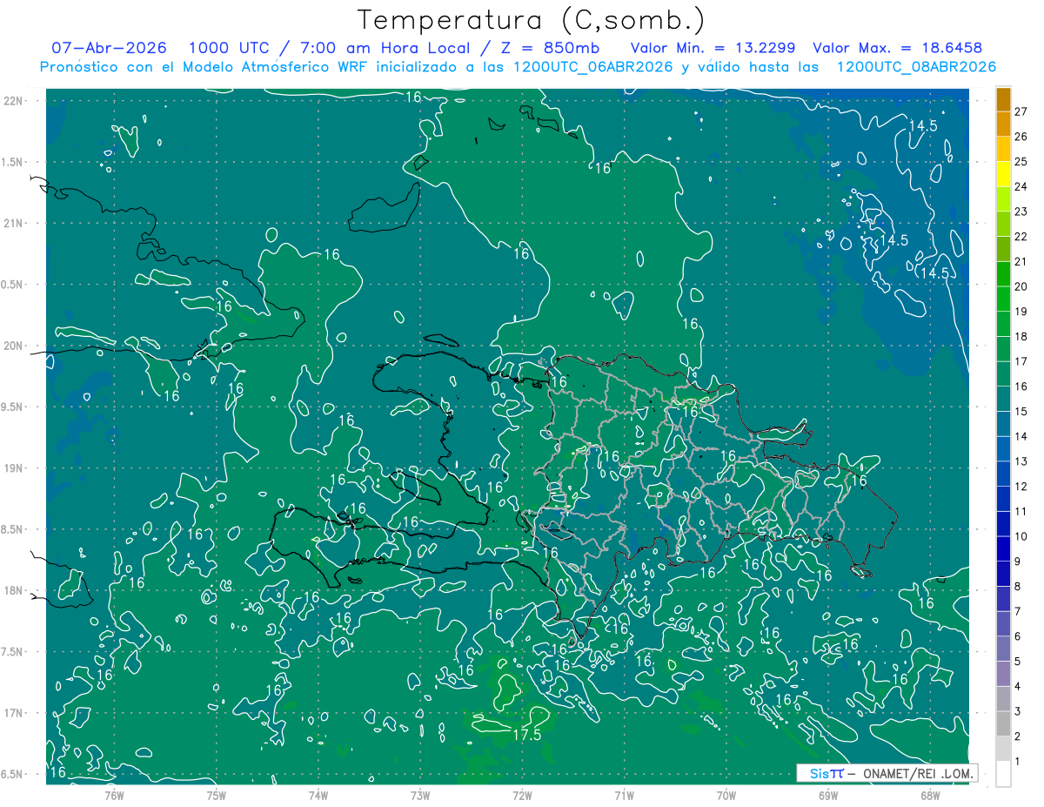Click the 76W longitude axis label
This screenshot has height=807, width=1044.
coord(115,794)
